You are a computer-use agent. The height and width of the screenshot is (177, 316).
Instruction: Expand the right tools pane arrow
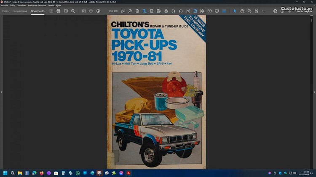(314, 92)
